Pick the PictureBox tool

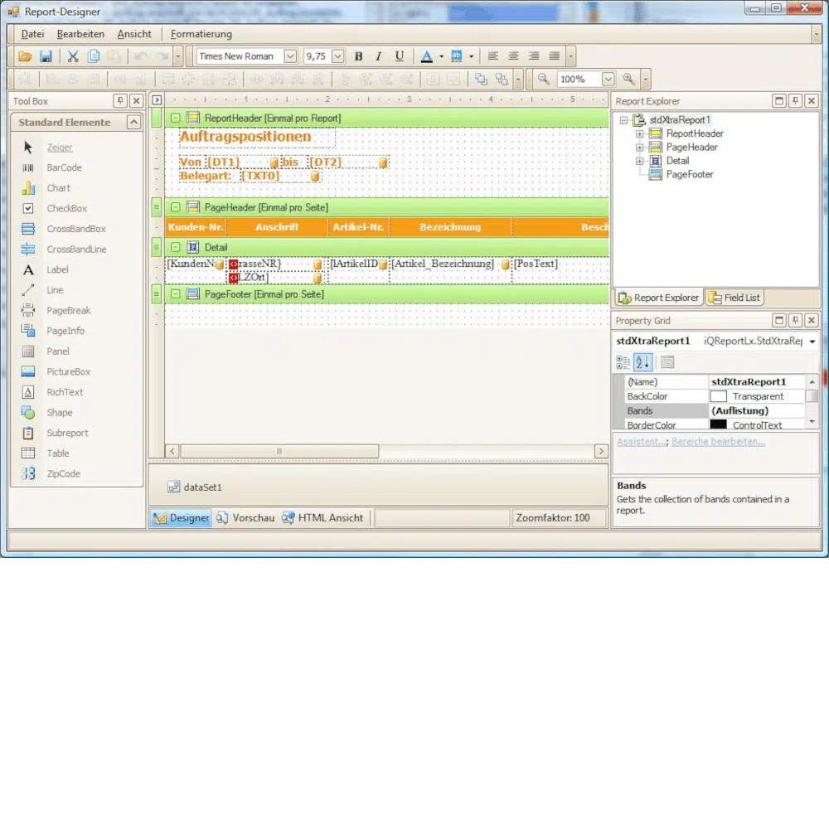68,372
